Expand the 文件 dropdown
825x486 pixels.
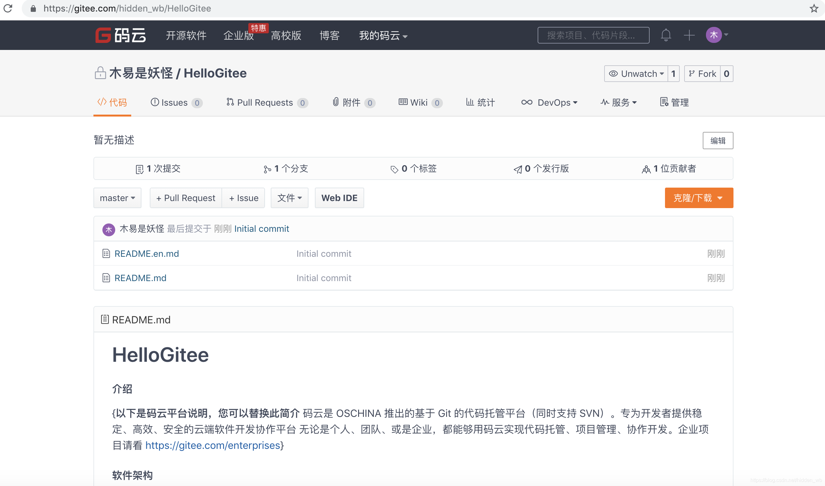point(289,198)
